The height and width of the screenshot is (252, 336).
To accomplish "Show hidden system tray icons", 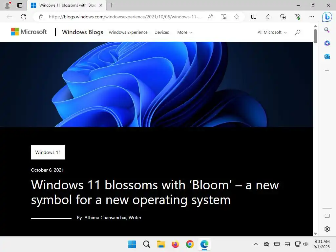I will pyautogui.click(x=256, y=244).
